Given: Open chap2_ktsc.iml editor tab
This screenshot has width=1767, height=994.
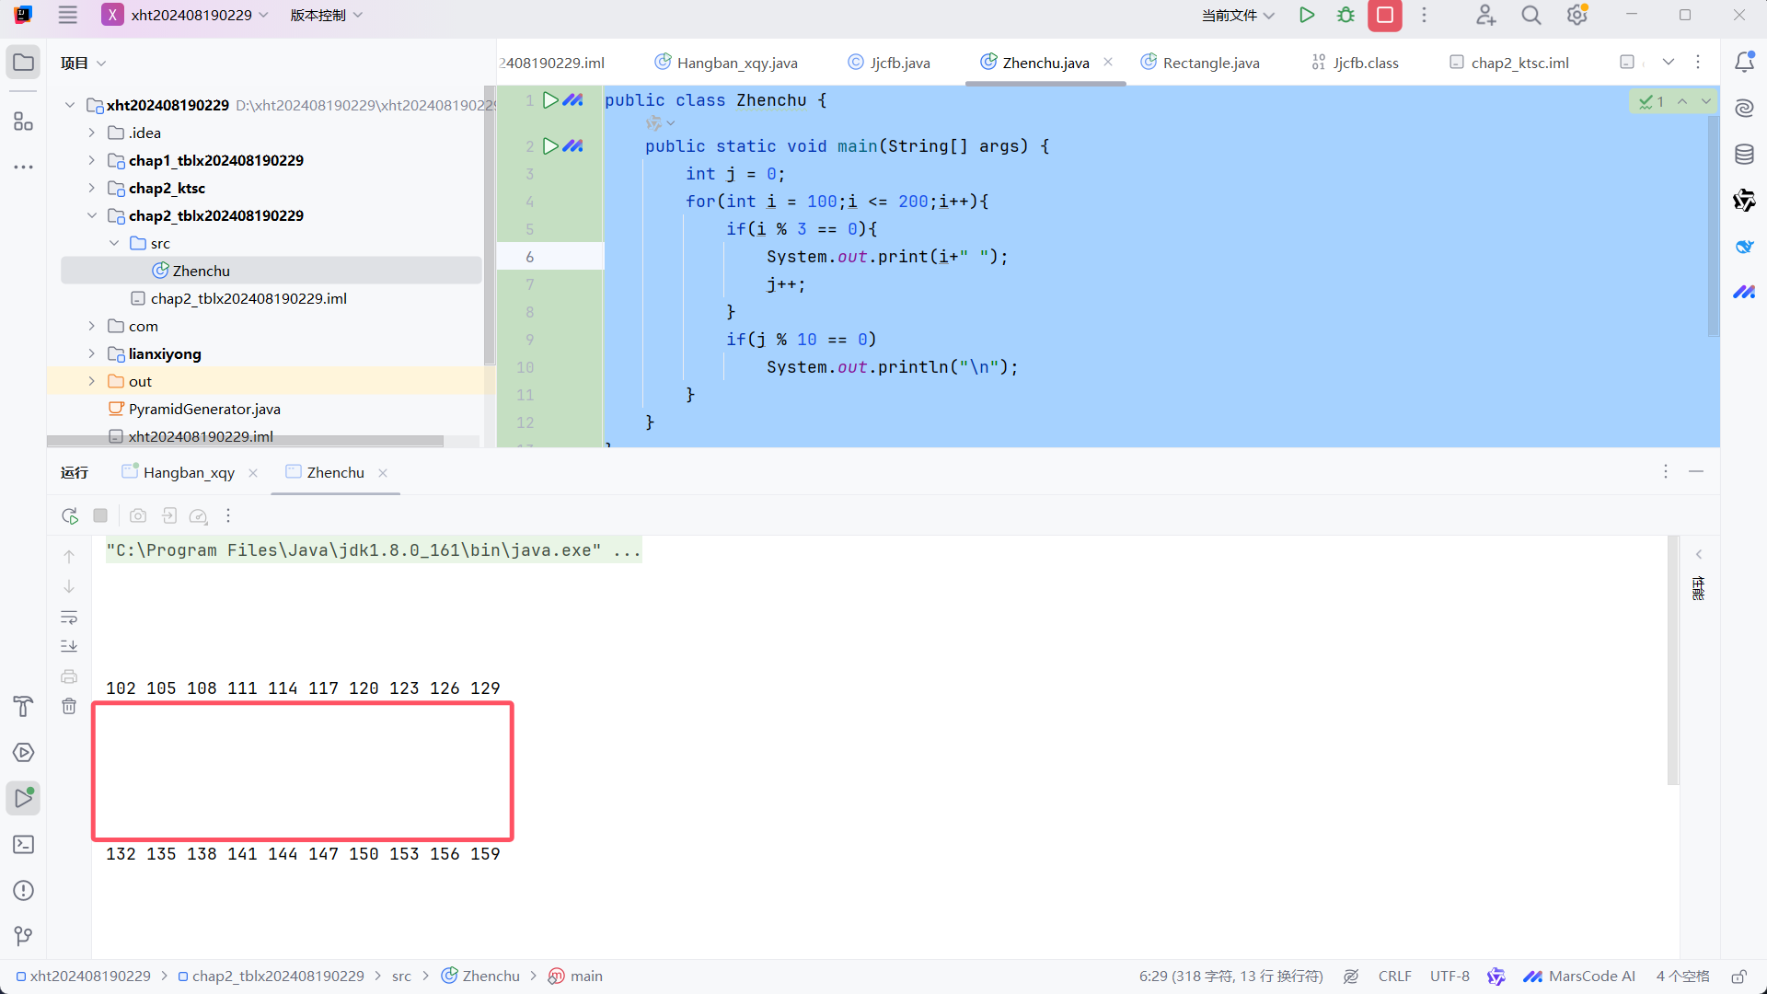Looking at the screenshot, I should [1509, 63].
